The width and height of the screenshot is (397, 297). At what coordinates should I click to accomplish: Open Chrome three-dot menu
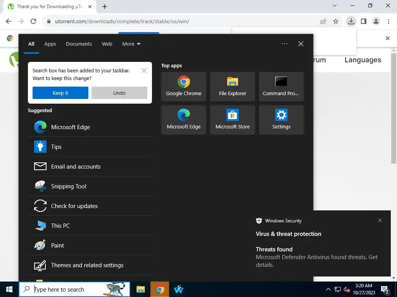pos(388,21)
